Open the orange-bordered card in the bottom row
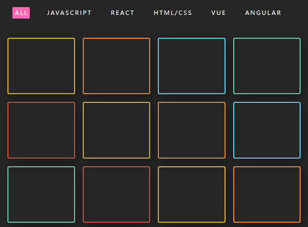This screenshot has height=227, width=308. coord(267,194)
